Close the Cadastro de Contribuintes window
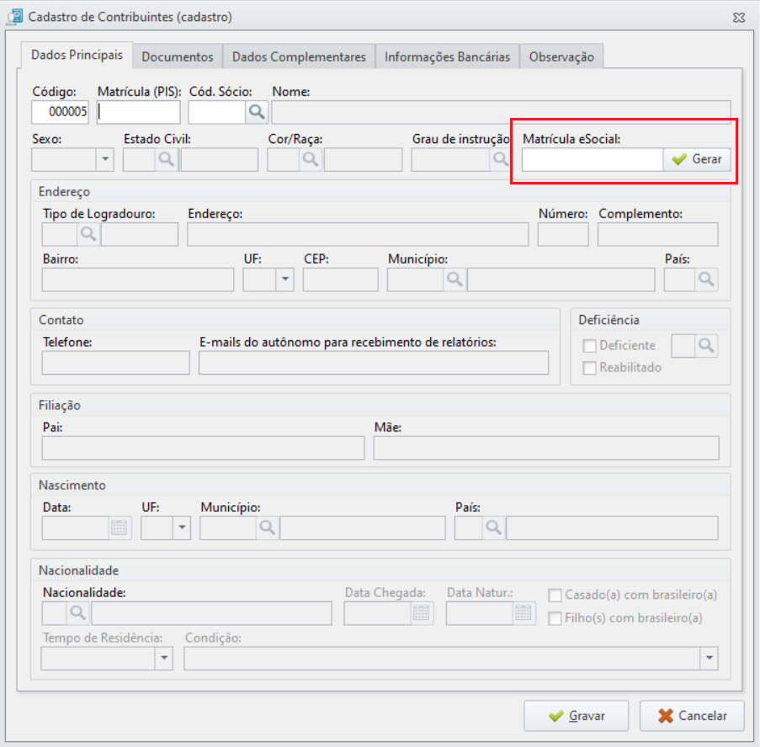This screenshot has width=760, height=747. [739, 18]
